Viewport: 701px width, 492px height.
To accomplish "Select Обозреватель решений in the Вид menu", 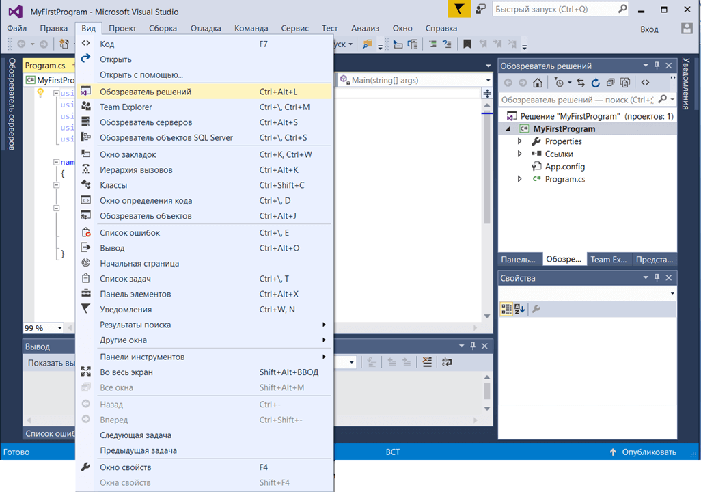I will point(204,92).
